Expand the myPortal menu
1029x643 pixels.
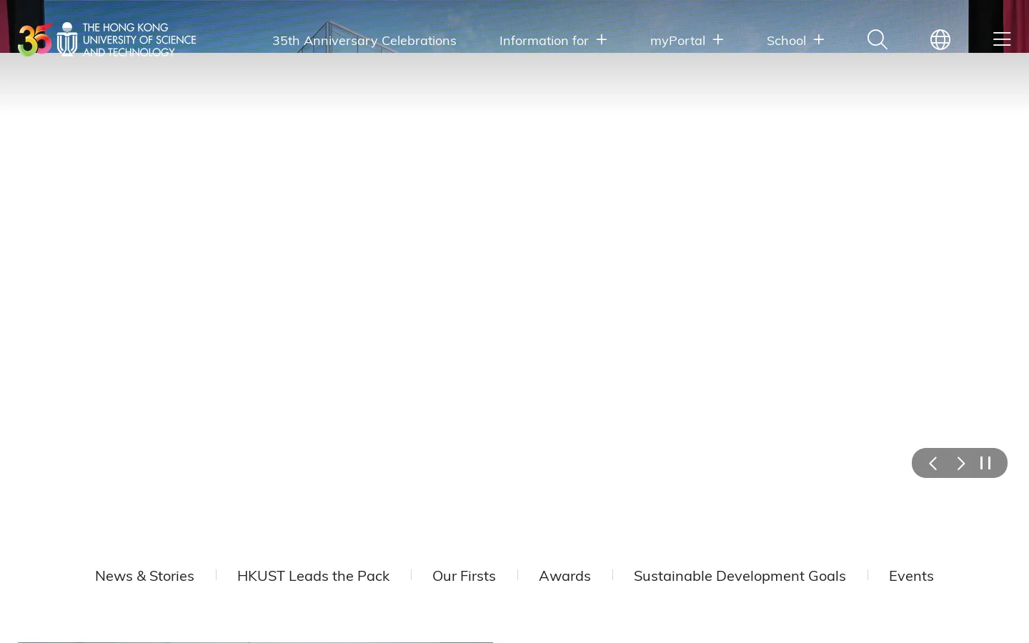click(687, 41)
